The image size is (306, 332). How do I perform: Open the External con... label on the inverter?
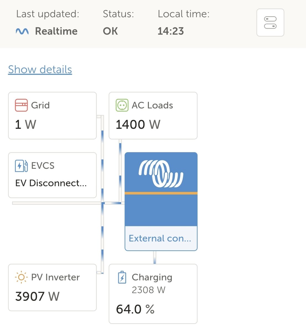pyautogui.click(x=160, y=238)
